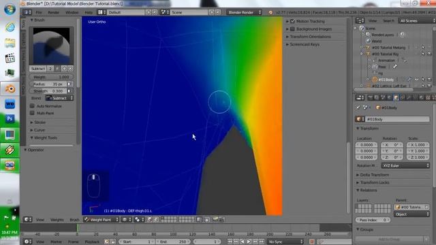Image resolution: width=436 pixels, height=245 pixels.
Task: Click the modifier wrench icon on #01Body row
Action: point(409,80)
